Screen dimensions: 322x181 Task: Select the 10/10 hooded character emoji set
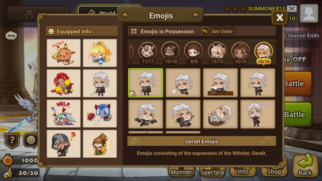click(171, 52)
